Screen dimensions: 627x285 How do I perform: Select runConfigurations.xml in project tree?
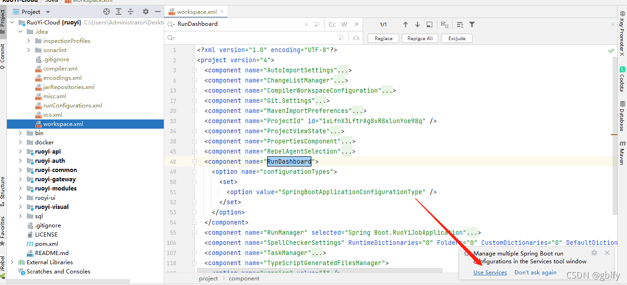coord(72,105)
